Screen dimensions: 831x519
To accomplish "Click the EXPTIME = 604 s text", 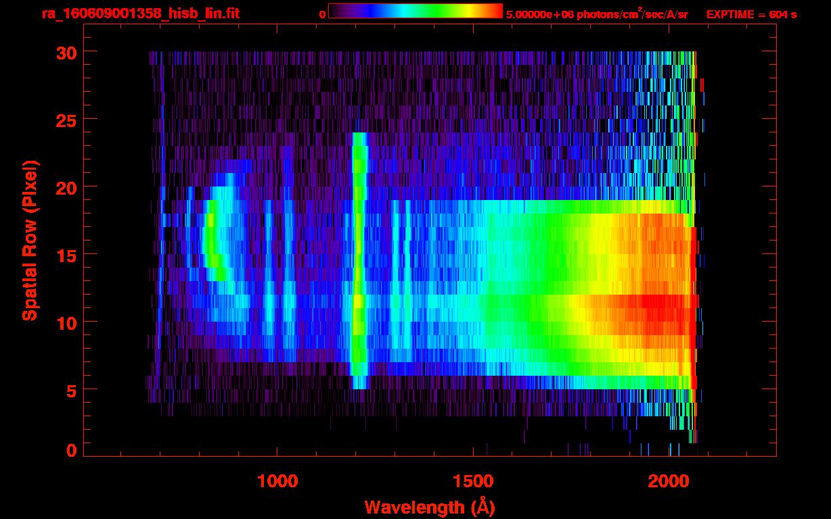I will pyautogui.click(x=751, y=14).
